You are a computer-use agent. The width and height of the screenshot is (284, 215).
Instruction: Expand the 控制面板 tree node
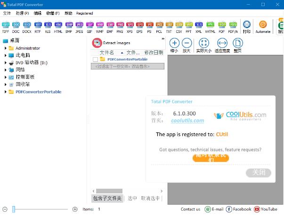pyautogui.click(x=6, y=77)
